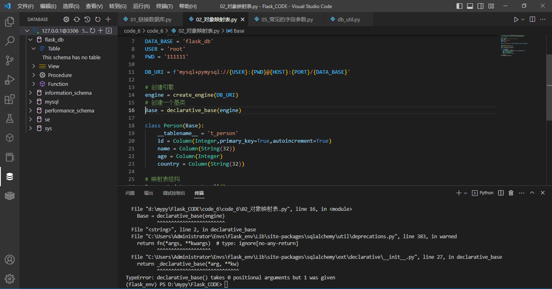This screenshot has height=289, width=552.
Task: Open the 选择(S) menu
Action: 71,6
